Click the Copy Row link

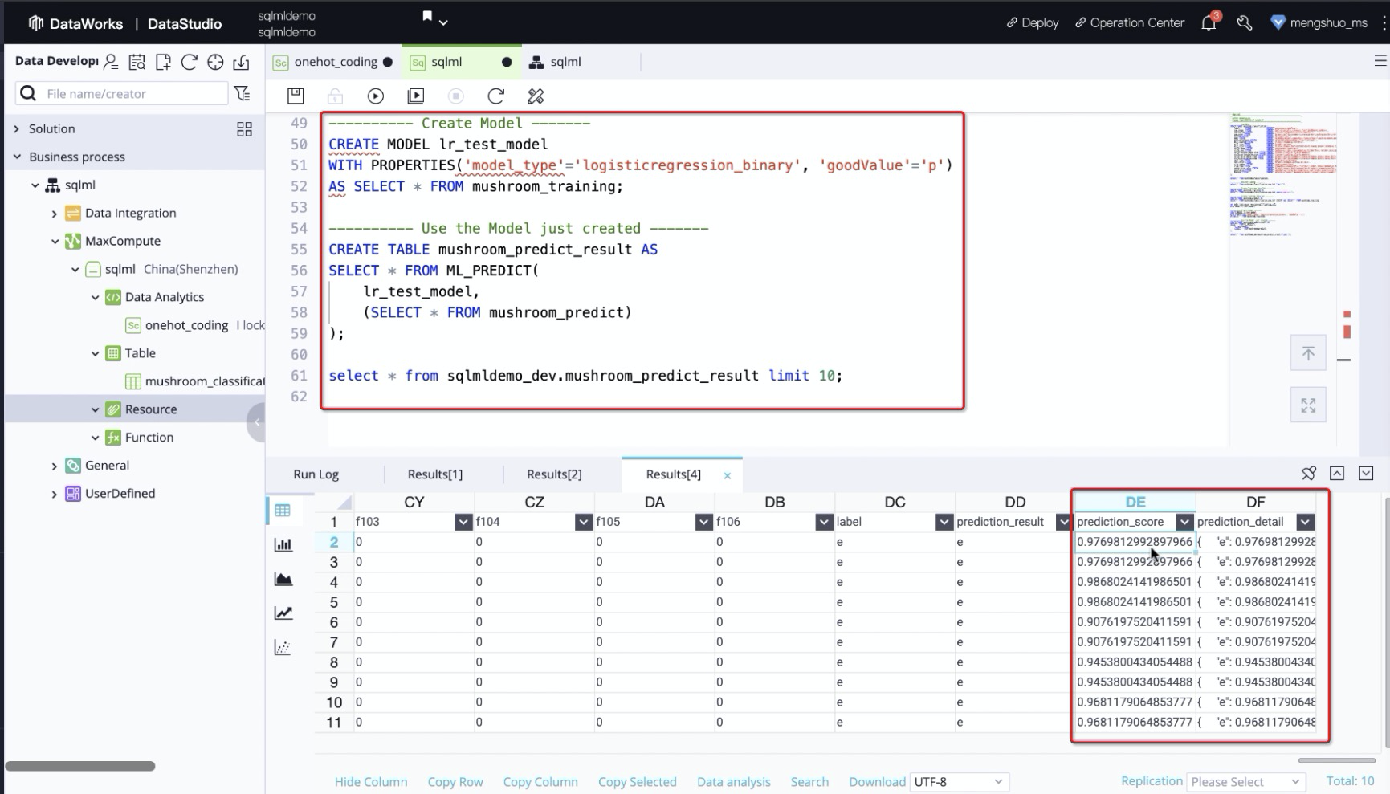[455, 782]
